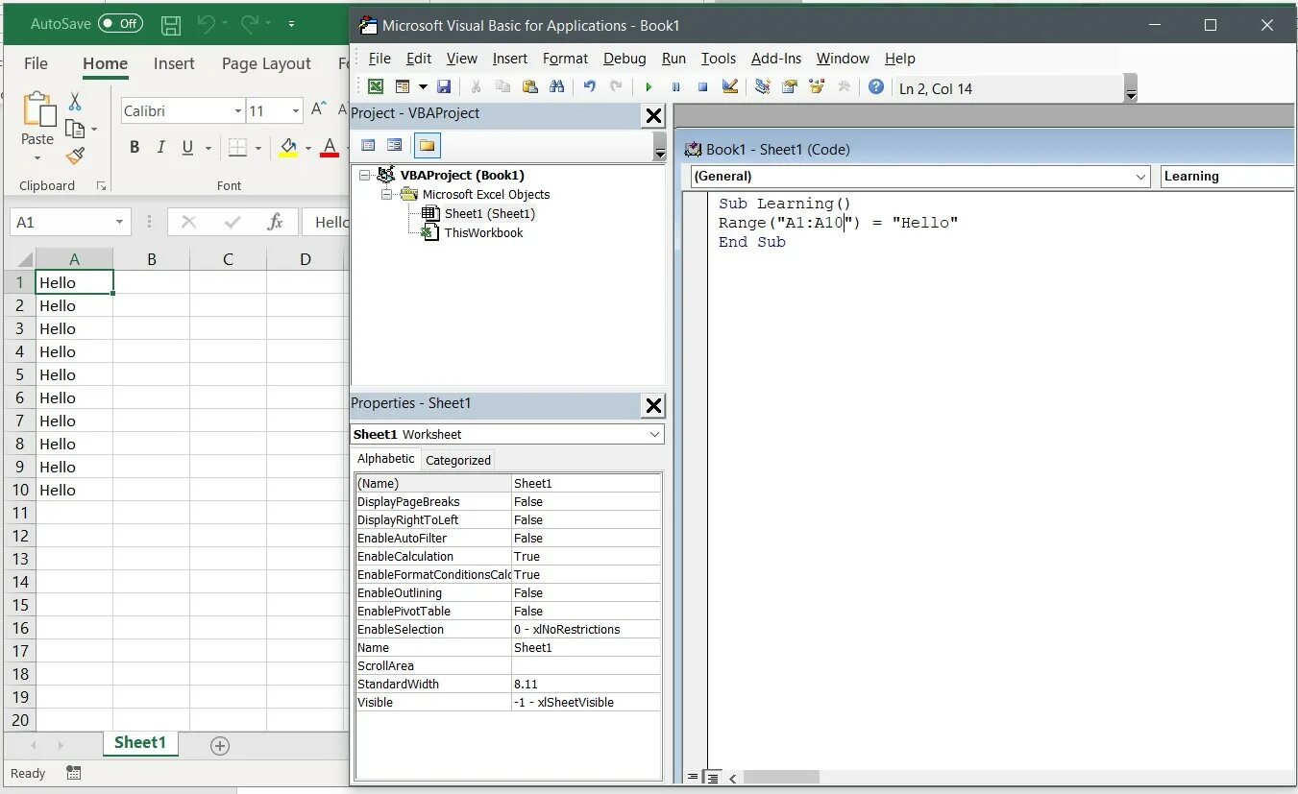Click horizontal scrollbar in code window
Viewport: 1298px width, 794px height.
coord(781,777)
